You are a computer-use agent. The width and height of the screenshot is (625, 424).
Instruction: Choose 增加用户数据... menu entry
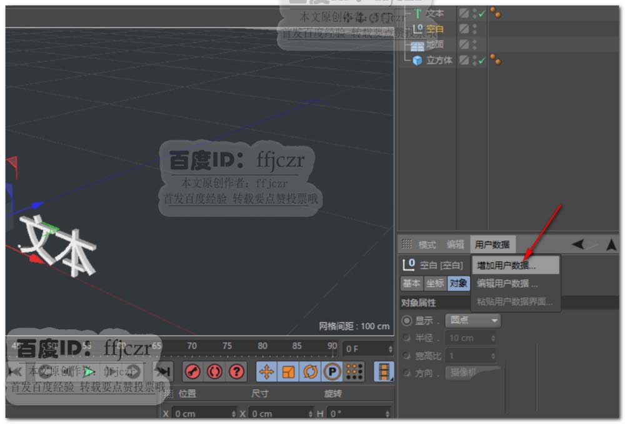coord(516,265)
